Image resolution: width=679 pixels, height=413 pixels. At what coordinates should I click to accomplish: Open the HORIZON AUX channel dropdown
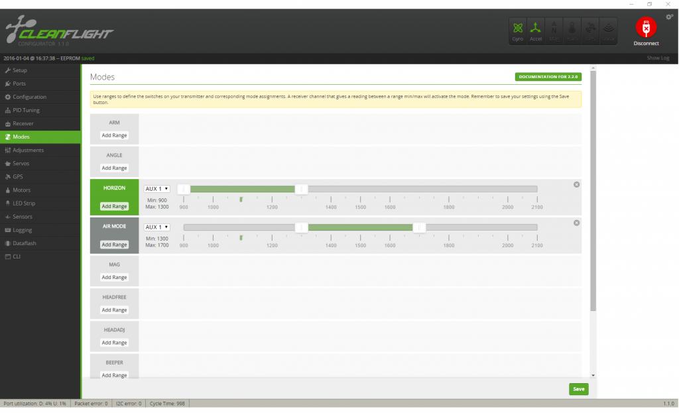(x=157, y=189)
